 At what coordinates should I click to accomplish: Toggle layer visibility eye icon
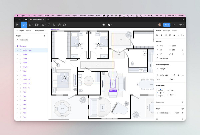[x=183, y=113]
